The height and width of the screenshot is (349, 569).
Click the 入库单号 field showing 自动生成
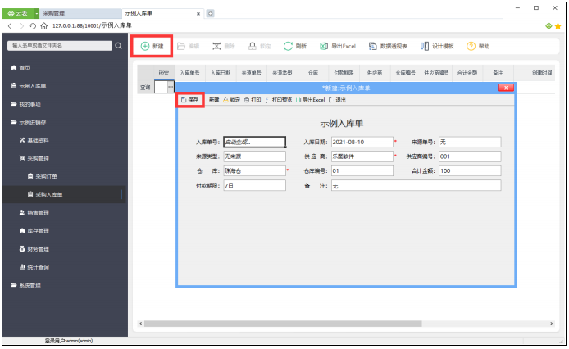click(x=254, y=142)
